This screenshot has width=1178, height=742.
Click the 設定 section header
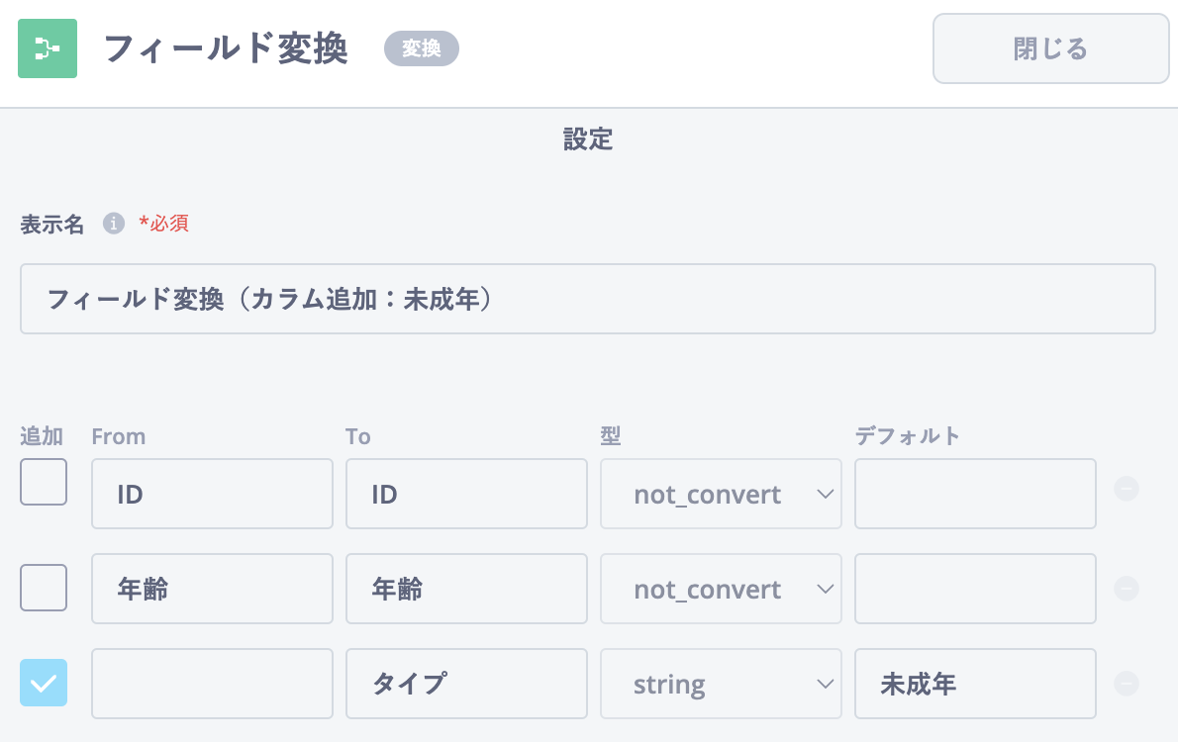[x=588, y=139]
